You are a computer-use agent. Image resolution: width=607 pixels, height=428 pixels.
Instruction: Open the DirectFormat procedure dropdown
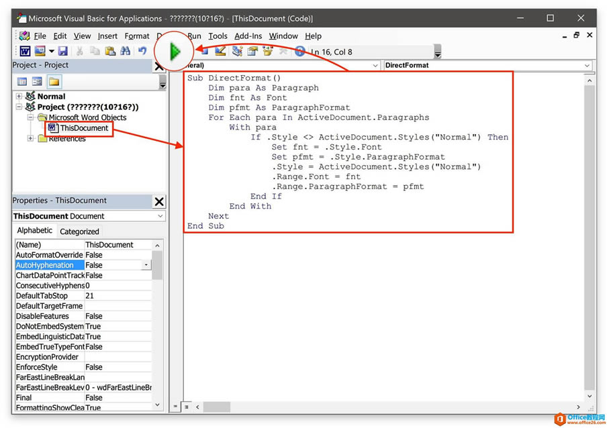tap(587, 66)
